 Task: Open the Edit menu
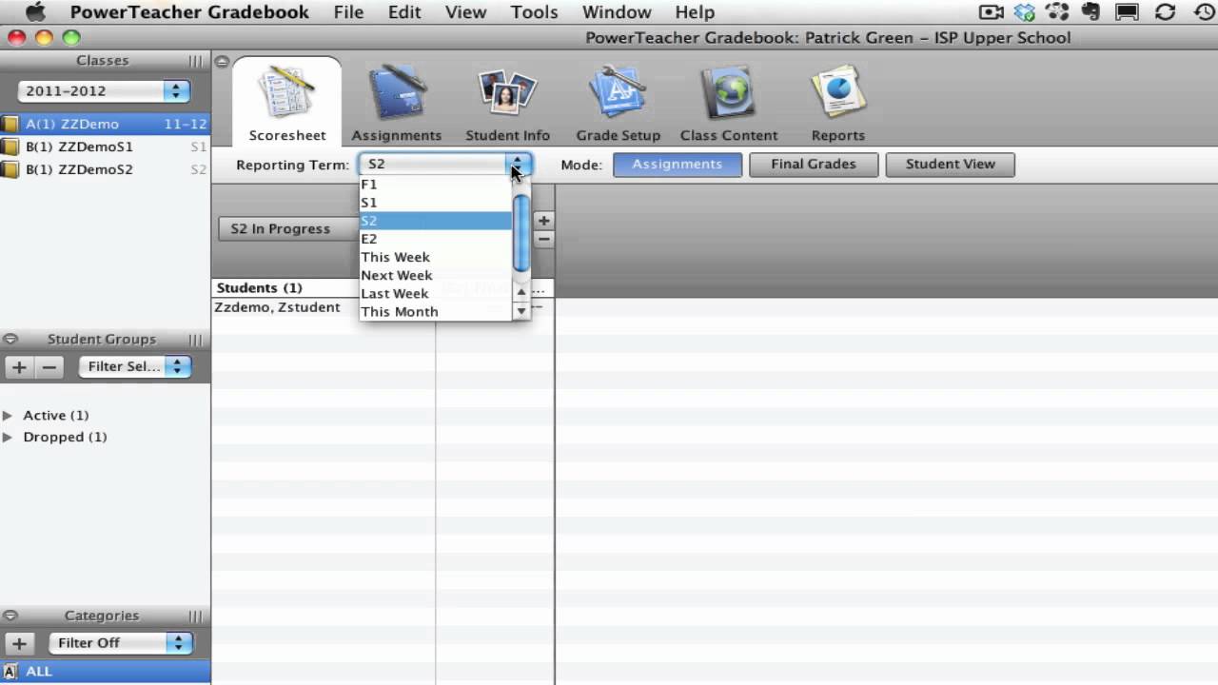click(404, 12)
